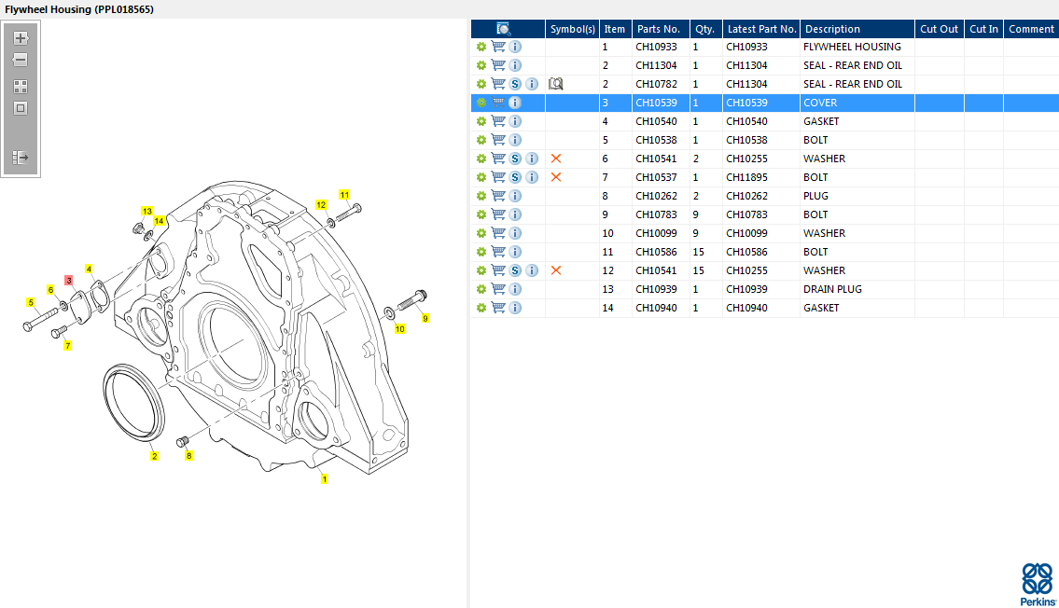This screenshot has width=1059, height=608.
Task: Click supersession S icon for CH10782 row
Action: tap(515, 84)
